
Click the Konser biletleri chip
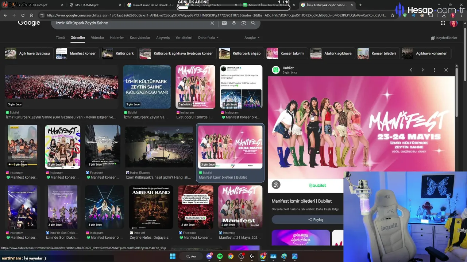tap(379, 53)
